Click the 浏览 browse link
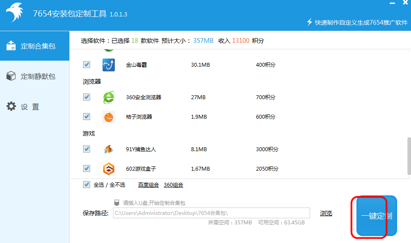This screenshot has width=411, height=243. 326,214
